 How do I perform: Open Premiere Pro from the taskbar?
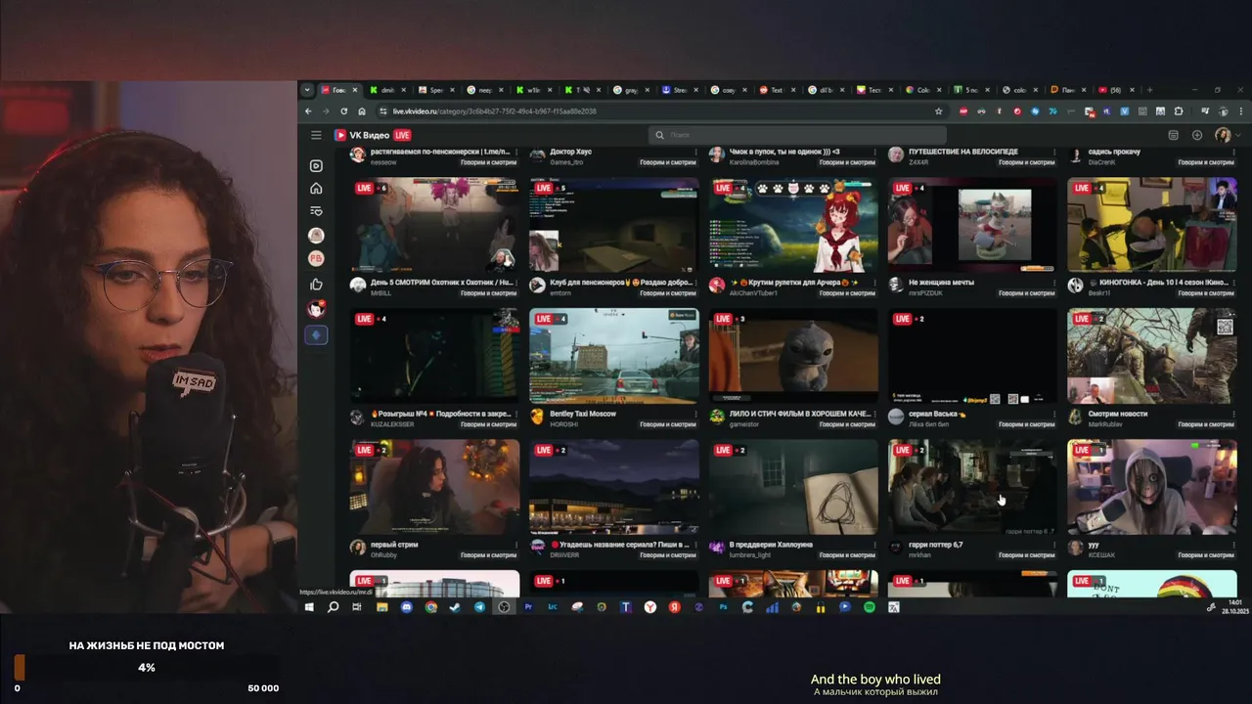coord(528,607)
